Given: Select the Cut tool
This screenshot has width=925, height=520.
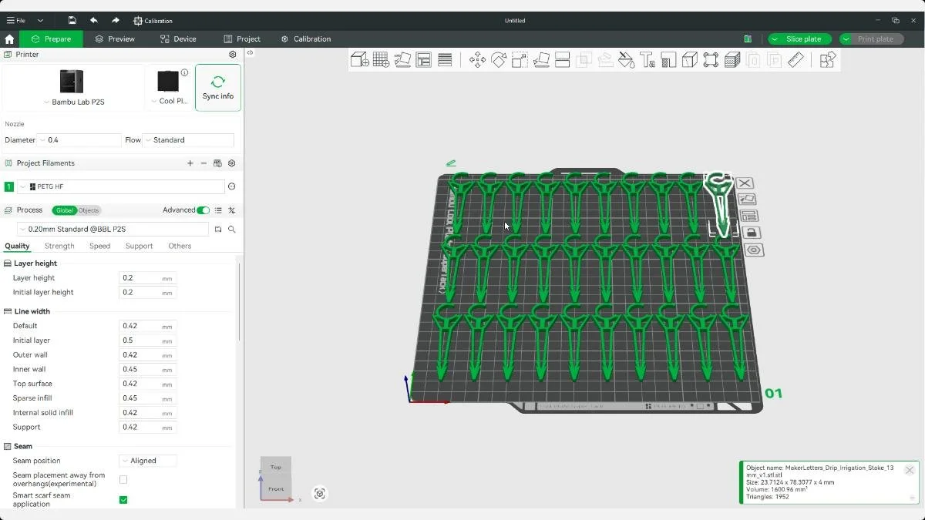Looking at the screenshot, I should (x=562, y=59).
